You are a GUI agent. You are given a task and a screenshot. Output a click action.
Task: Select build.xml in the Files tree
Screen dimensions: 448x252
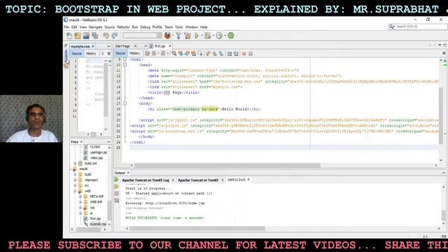tap(90, 163)
